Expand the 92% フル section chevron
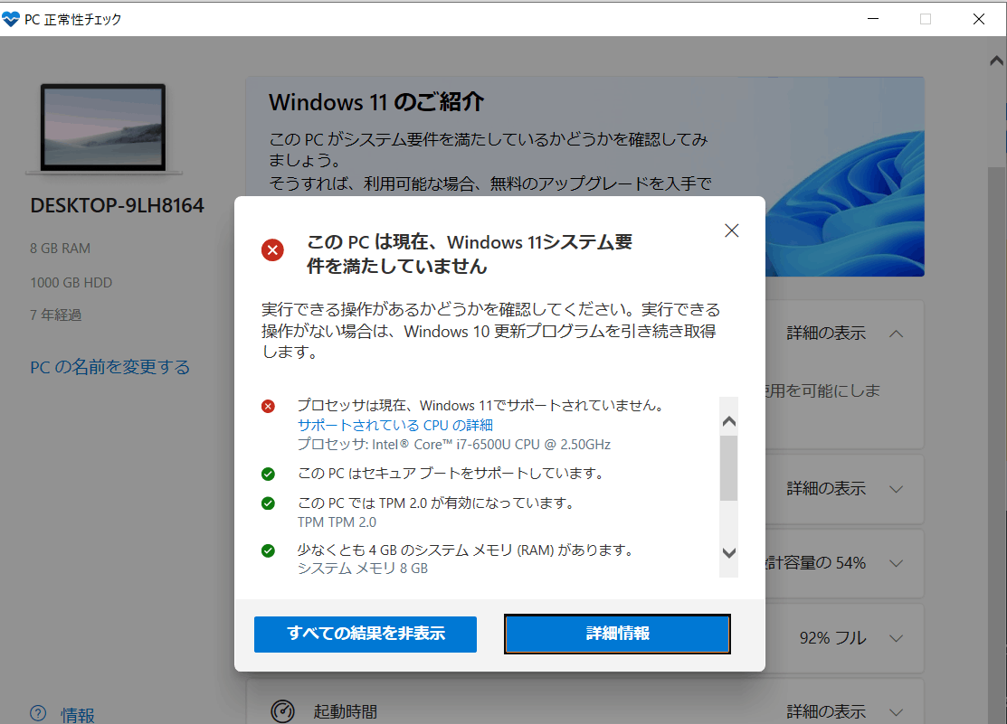Image resolution: width=1007 pixels, height=724 pixels. tap(897, 638)
